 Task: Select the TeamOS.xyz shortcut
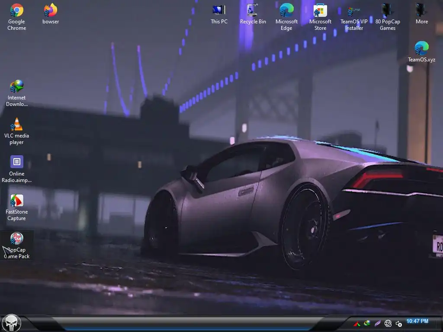click(421, 52)
